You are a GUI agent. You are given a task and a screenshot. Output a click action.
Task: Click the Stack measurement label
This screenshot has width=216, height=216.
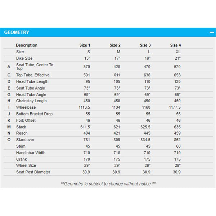coord(21,127)
